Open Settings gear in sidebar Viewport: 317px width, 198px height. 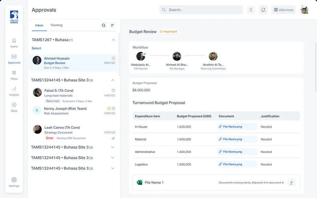point(14,180)
